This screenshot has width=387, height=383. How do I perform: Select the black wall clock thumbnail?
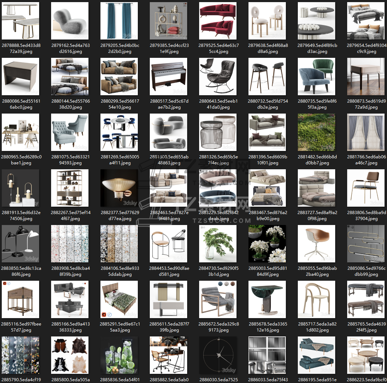pos(218,355)
